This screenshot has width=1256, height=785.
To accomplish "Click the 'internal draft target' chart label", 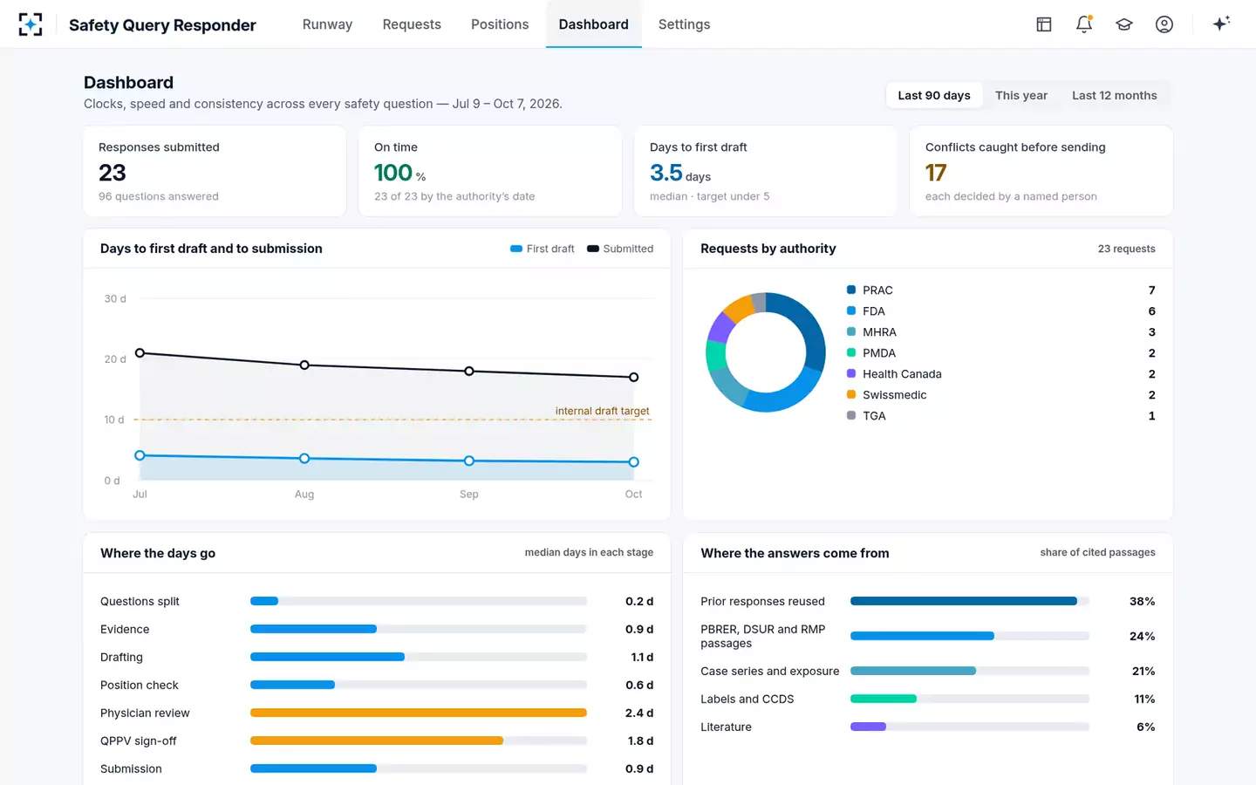I will pyautogui.click(x=602, y=411).
